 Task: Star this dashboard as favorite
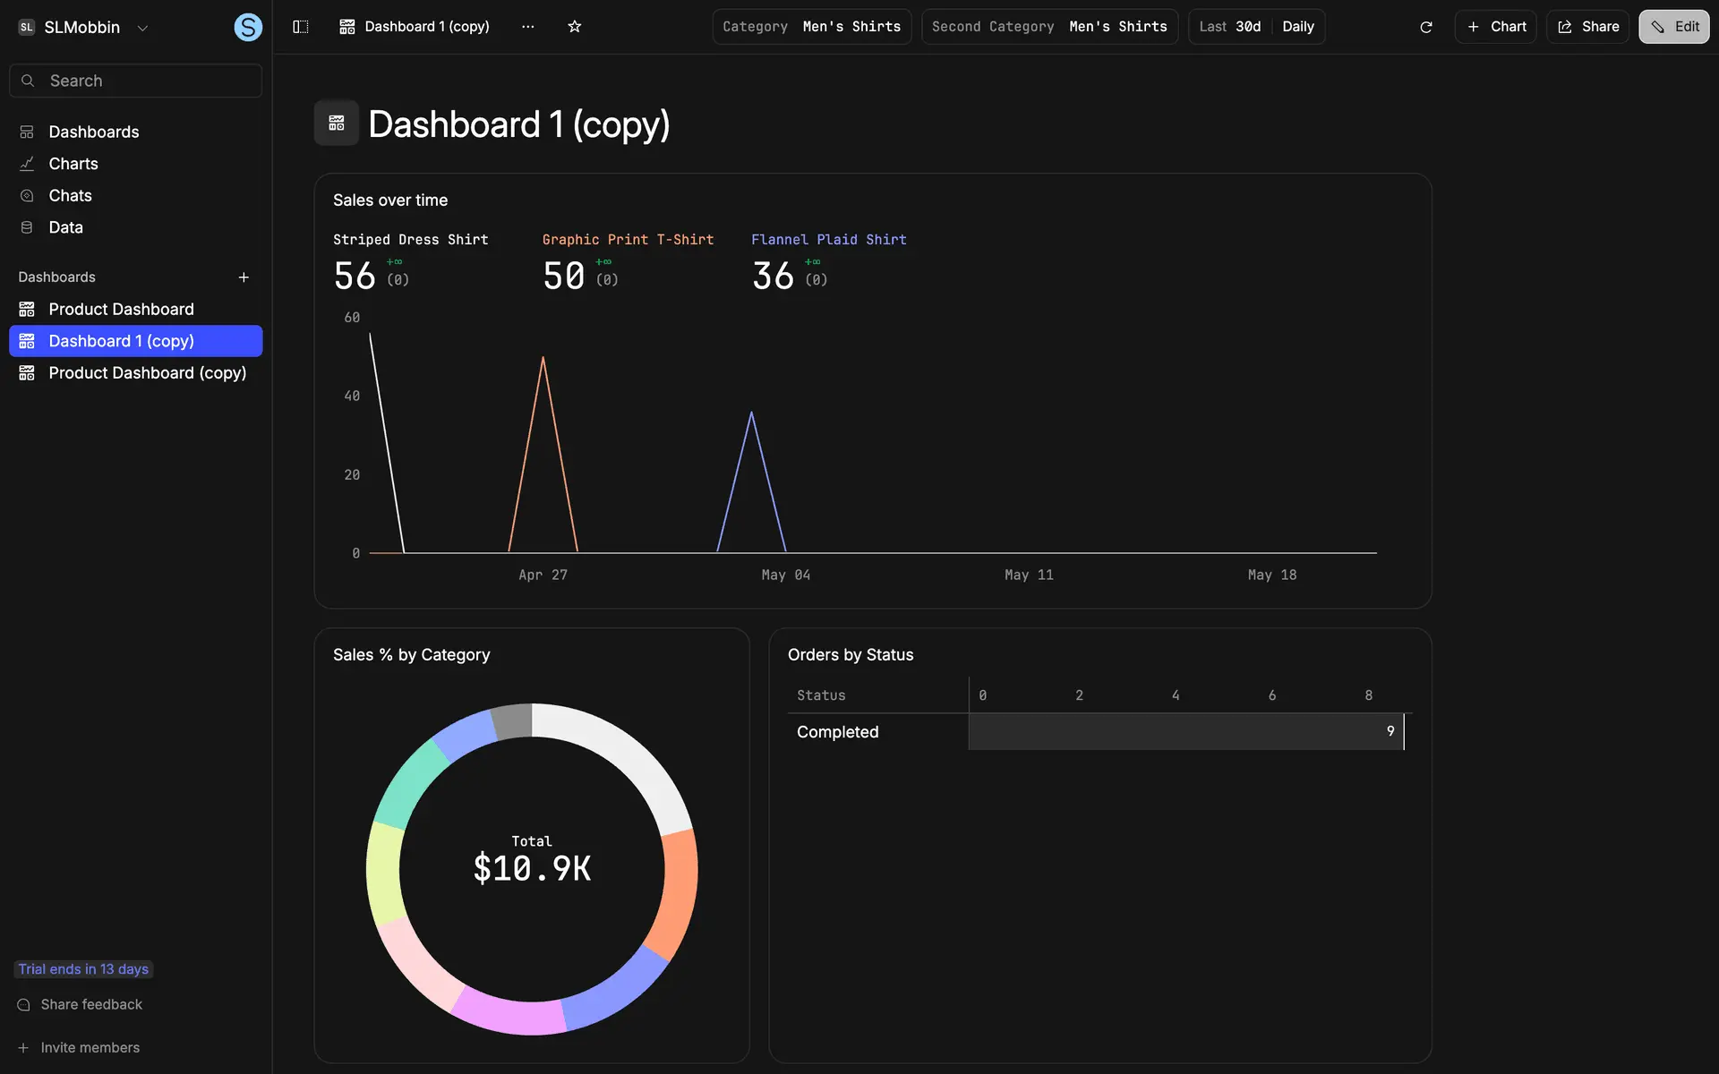(x=575, y=27)
